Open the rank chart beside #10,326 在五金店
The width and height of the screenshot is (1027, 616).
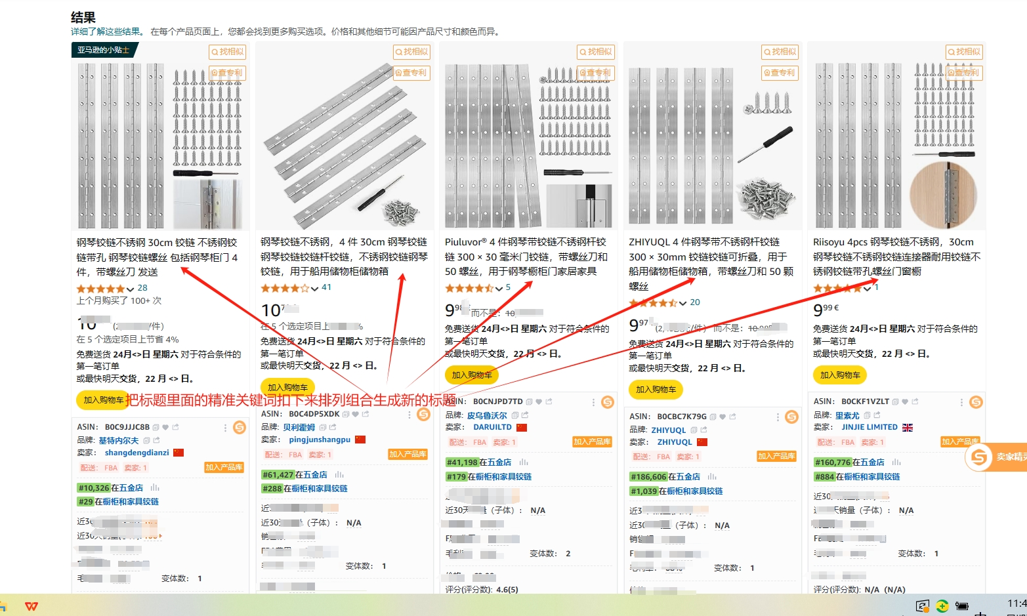tap(155, 488)
